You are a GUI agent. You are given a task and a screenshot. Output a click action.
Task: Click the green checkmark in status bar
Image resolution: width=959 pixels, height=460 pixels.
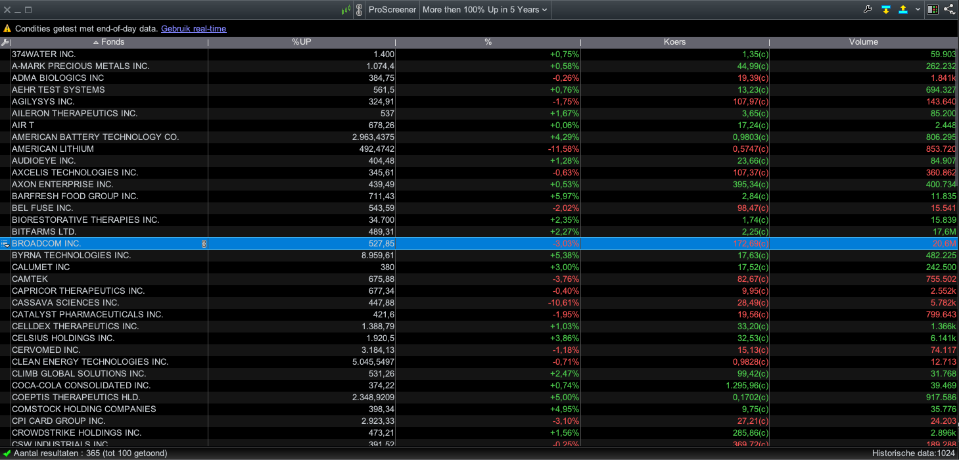[7, 453]
